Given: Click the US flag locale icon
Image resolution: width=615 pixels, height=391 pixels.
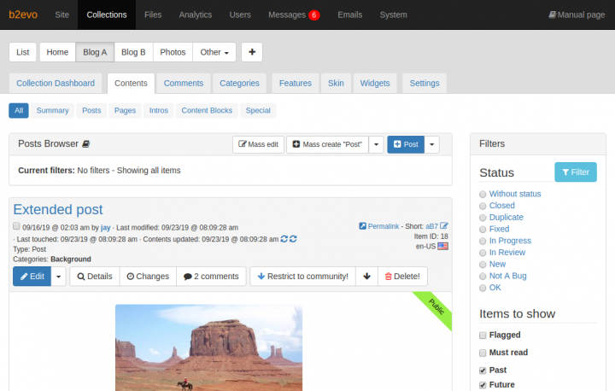Looking at the screenshot, I should coord(442,246).
